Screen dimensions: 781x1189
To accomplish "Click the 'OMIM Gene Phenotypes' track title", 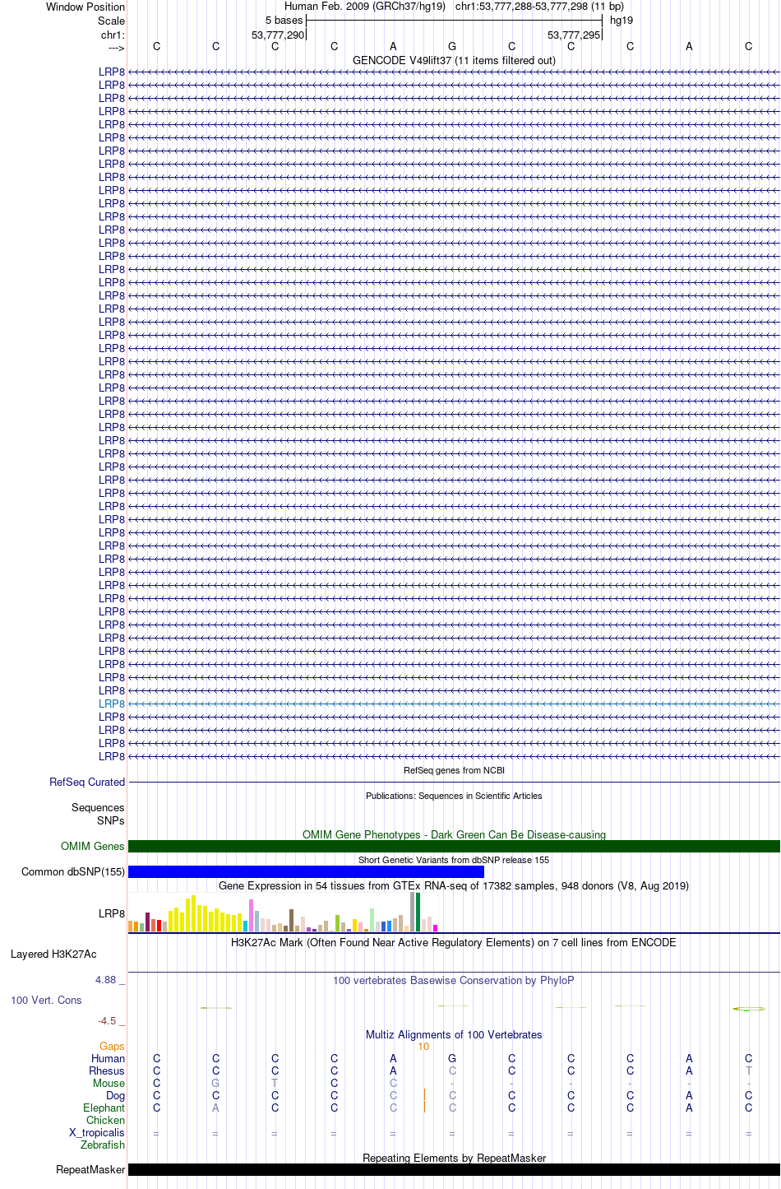I will click(454, 834).
